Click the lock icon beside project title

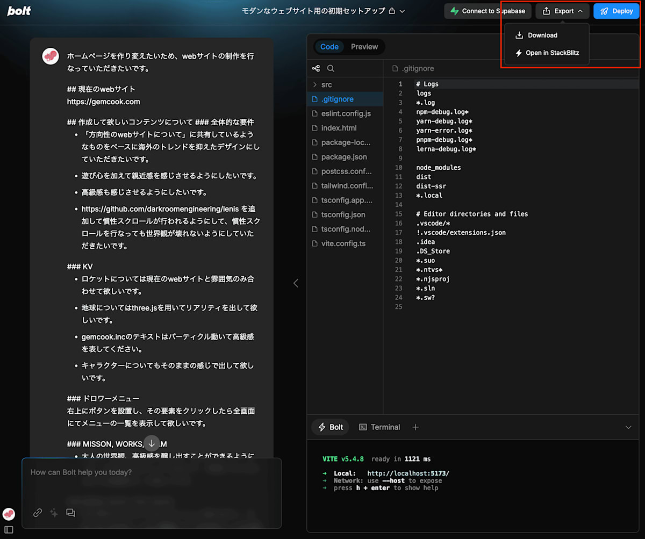click(x=392, y=11)
